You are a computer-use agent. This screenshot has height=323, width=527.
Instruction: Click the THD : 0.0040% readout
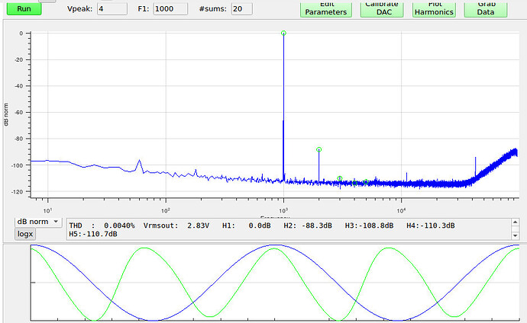pos(102,225)
